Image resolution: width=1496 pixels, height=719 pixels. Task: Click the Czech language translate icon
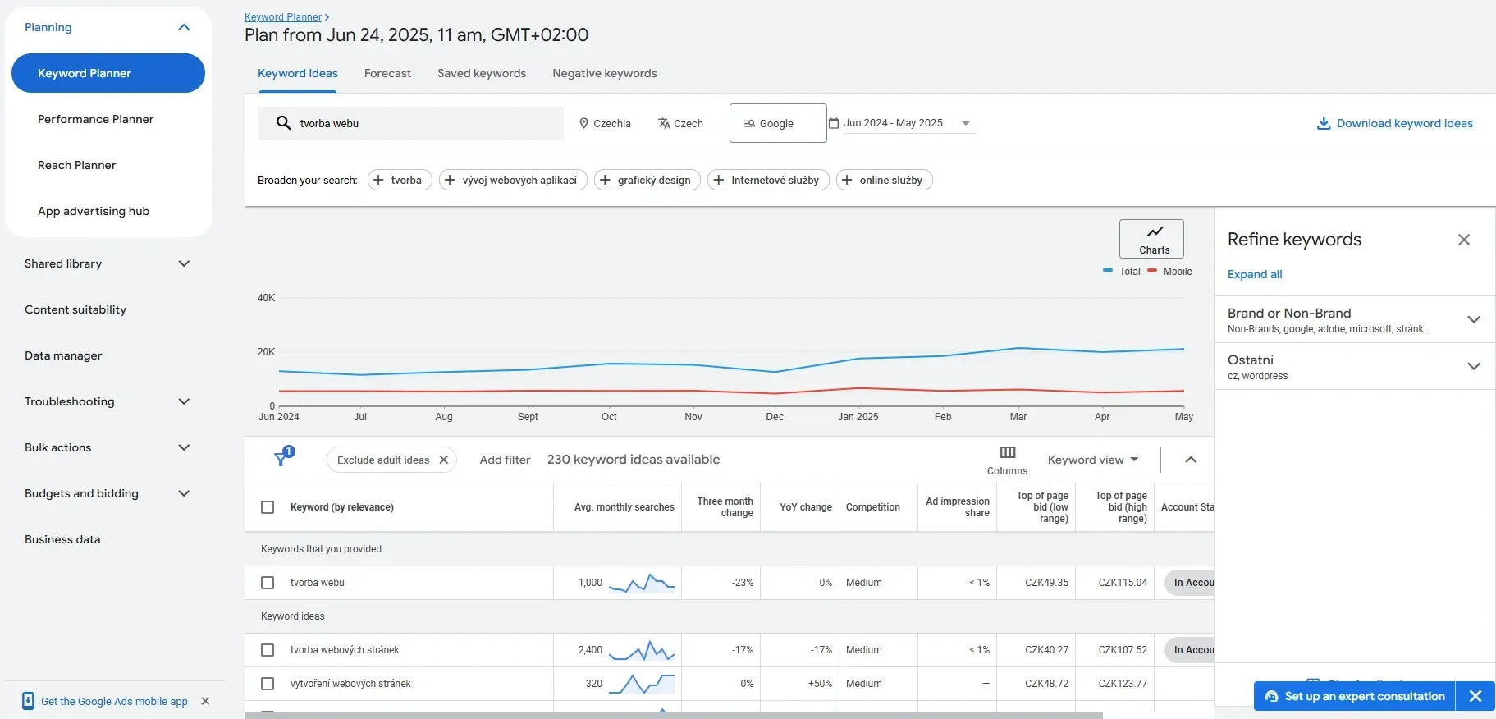(664, 123)
